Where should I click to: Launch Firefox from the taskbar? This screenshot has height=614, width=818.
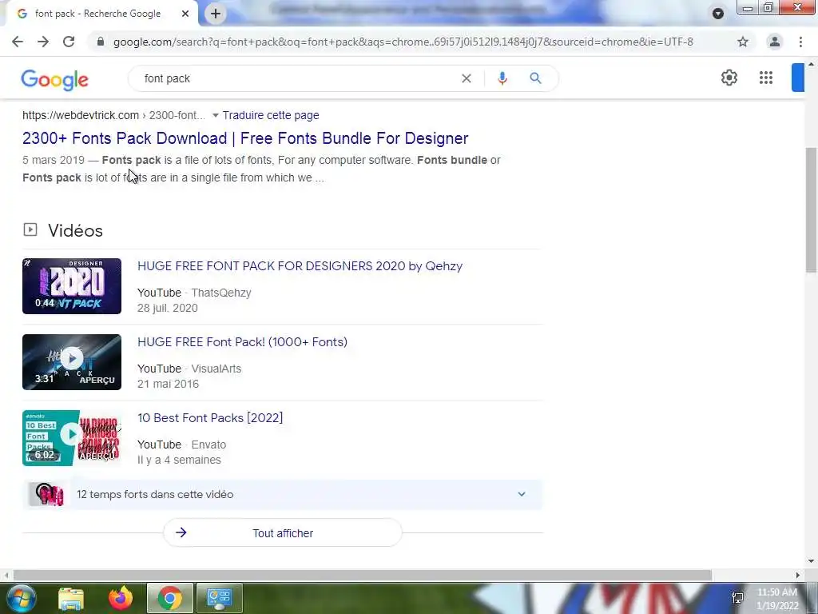[x=121, y=598]
